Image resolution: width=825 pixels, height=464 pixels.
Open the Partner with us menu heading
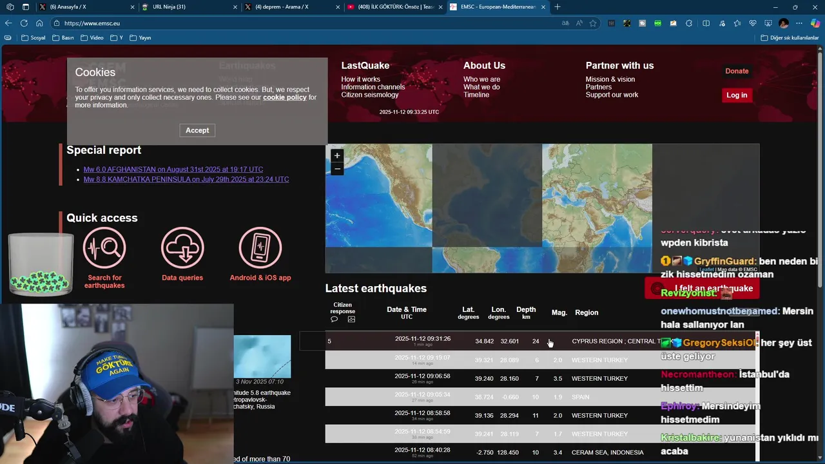[x=619, y=66]
